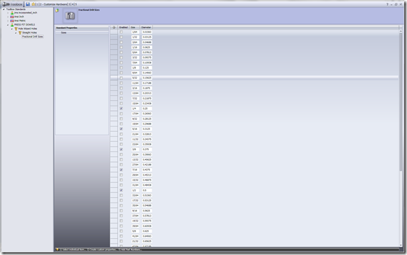Sort by the Diameter column header

(x=146, y=27)
